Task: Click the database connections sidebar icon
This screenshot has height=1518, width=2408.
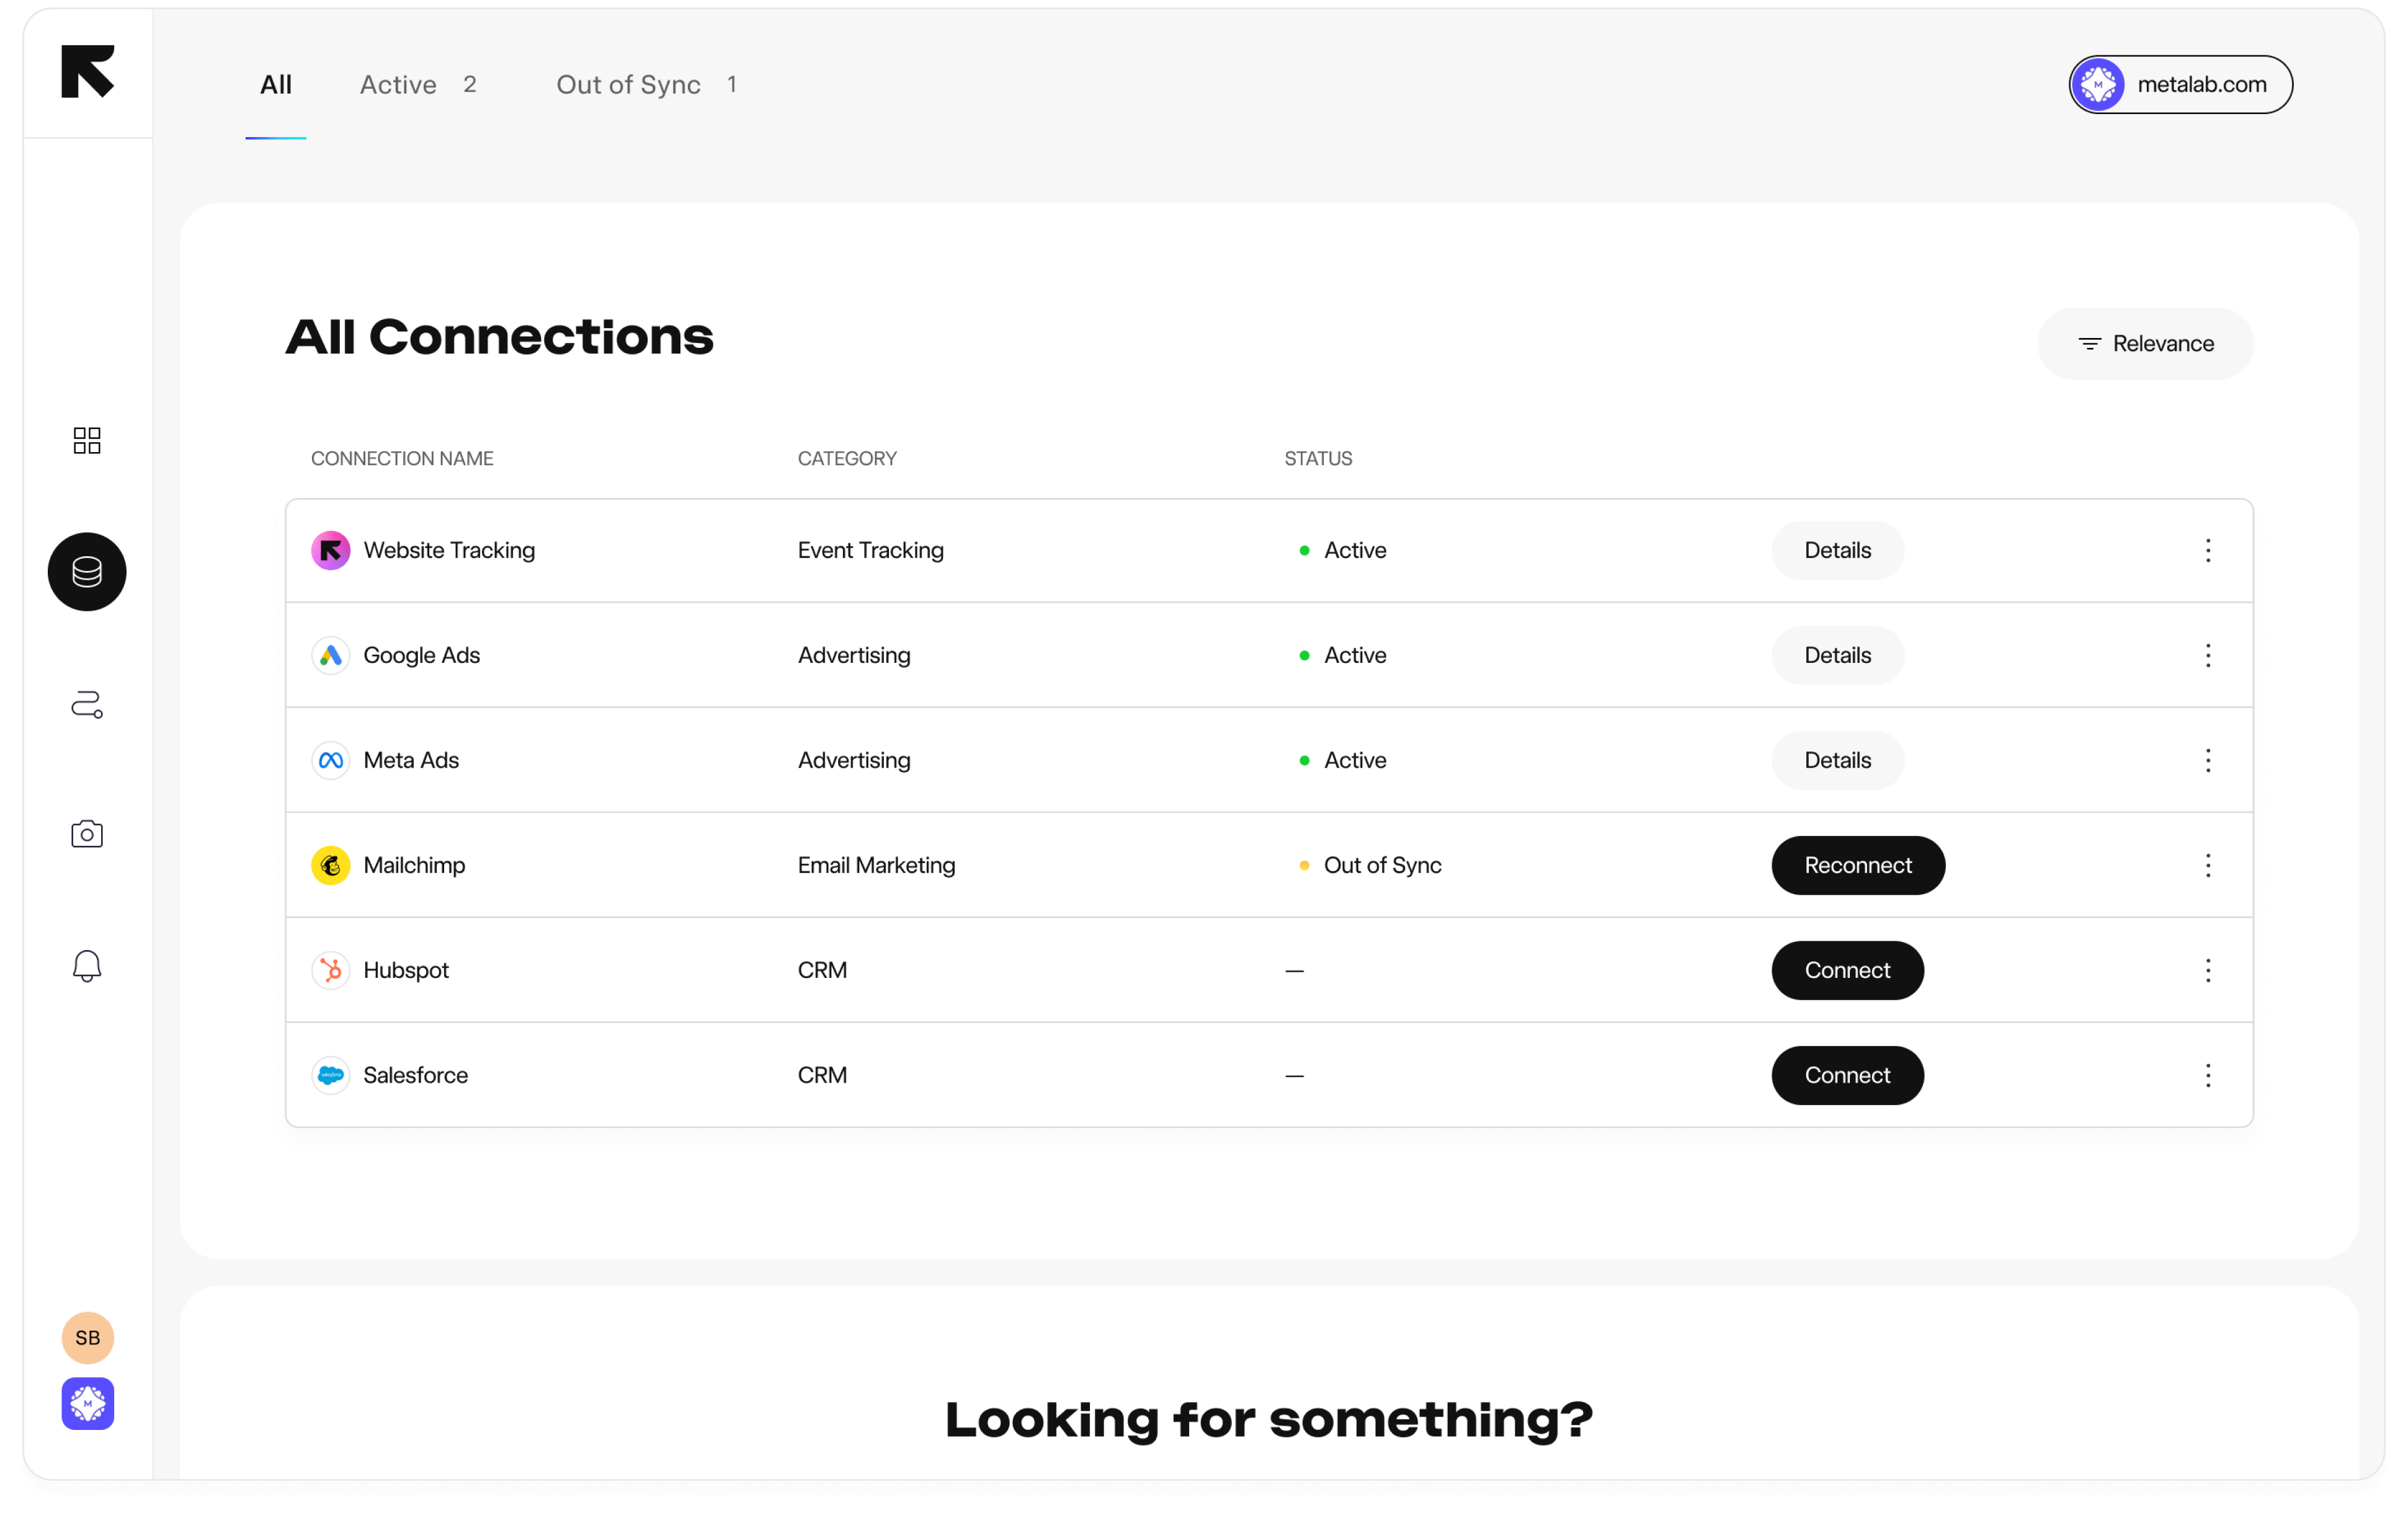Action: pyautogui.click(x=87, y=572)
